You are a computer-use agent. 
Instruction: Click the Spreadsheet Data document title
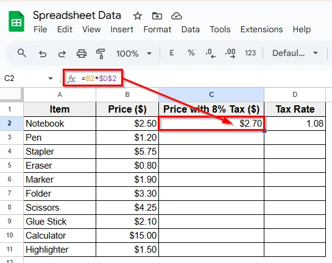[77, 15]
